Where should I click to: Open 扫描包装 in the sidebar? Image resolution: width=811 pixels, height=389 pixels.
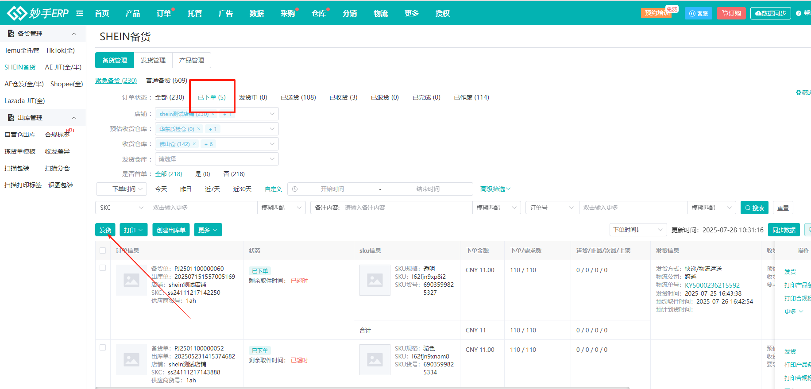pos(17,168)
